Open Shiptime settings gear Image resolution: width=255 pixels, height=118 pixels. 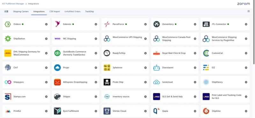[x=246, y=111]
